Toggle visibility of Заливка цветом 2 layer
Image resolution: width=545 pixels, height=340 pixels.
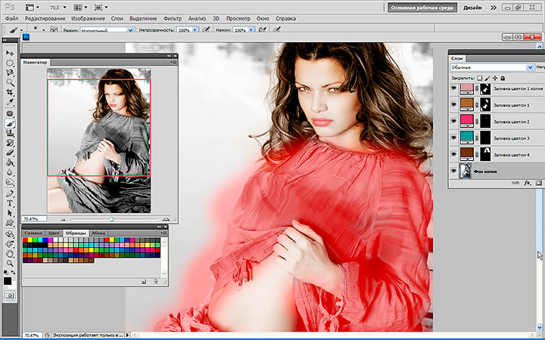tap(454, 122)
